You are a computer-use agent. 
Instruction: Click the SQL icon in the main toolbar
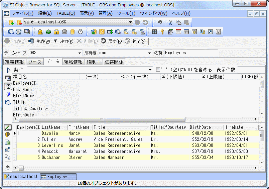[11, 32]
